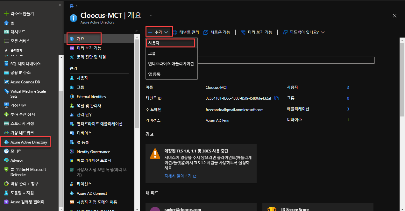This screenshot has height=211, width=405.
Task: Click the 비용 관리 + 청구 icon
Action: click(6, 184)
